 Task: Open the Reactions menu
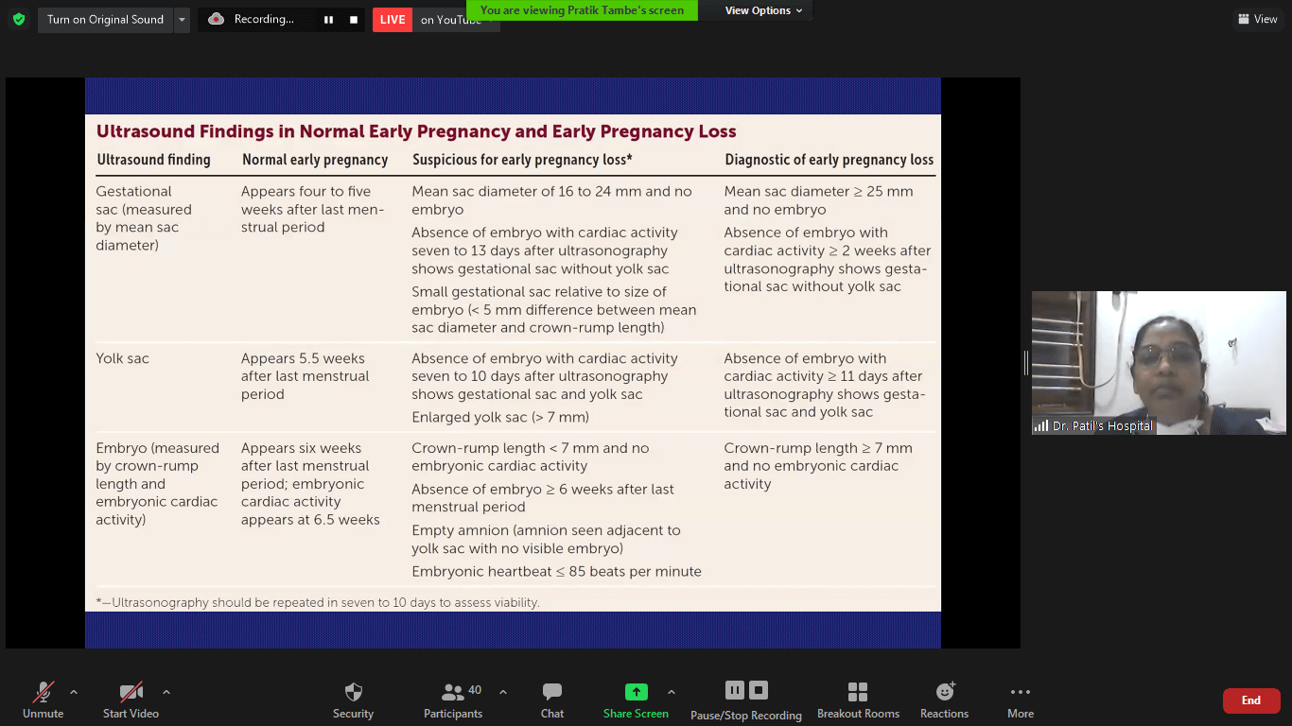click(x=944, y=700)
